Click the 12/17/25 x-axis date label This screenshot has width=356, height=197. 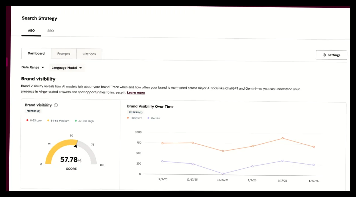[192, 180]
